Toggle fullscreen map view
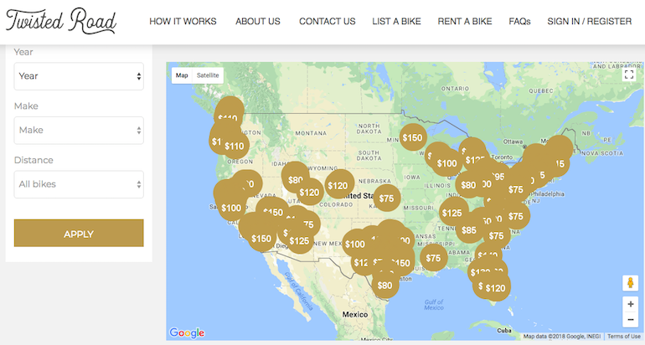 (x=629, y=75)
